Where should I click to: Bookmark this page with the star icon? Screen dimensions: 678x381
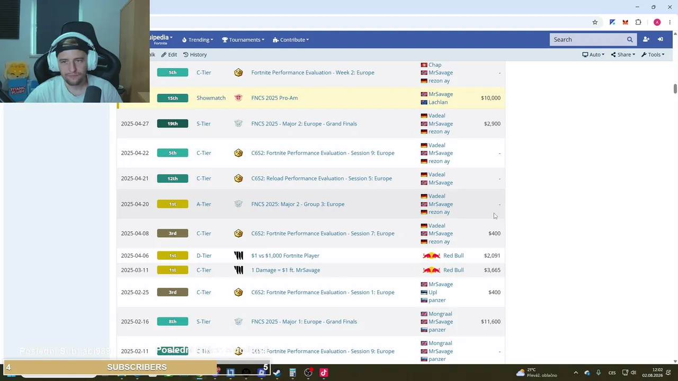[x=595, y=22]
